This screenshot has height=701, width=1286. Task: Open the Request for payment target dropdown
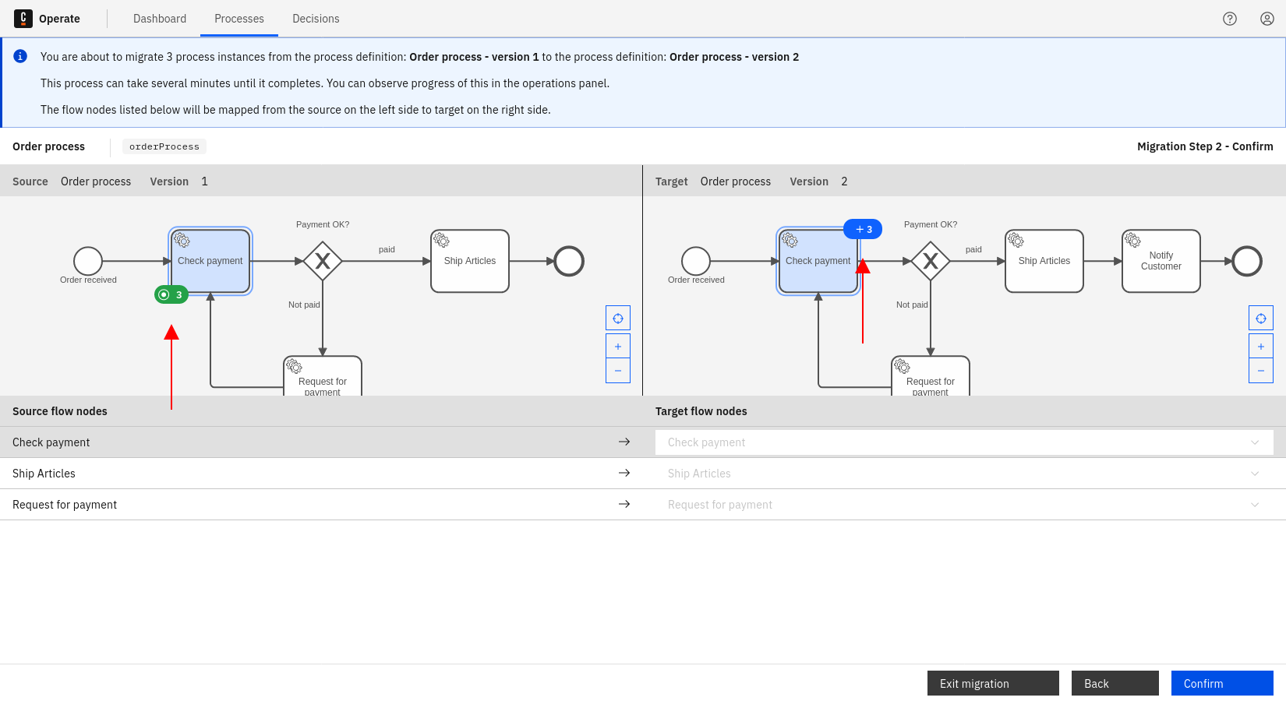click(1254, 504)
